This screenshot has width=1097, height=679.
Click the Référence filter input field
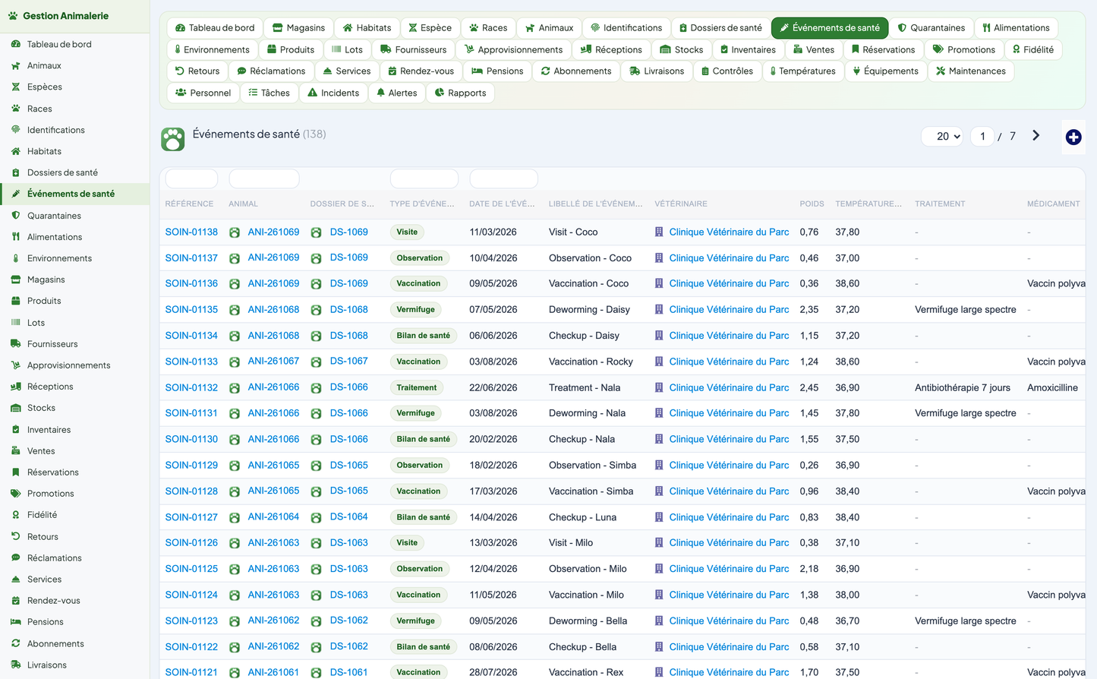(x=191, y=178)
